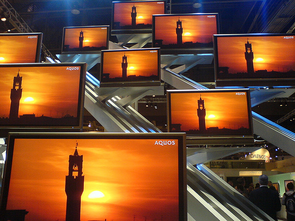Select the AQUOS logo on the left middle screen
The image size is (295, 221).
pyautogui.click(x=72, y=69)
